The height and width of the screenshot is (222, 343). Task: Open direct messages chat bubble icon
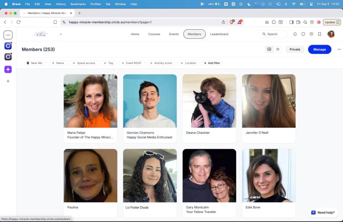pos(303,34)
